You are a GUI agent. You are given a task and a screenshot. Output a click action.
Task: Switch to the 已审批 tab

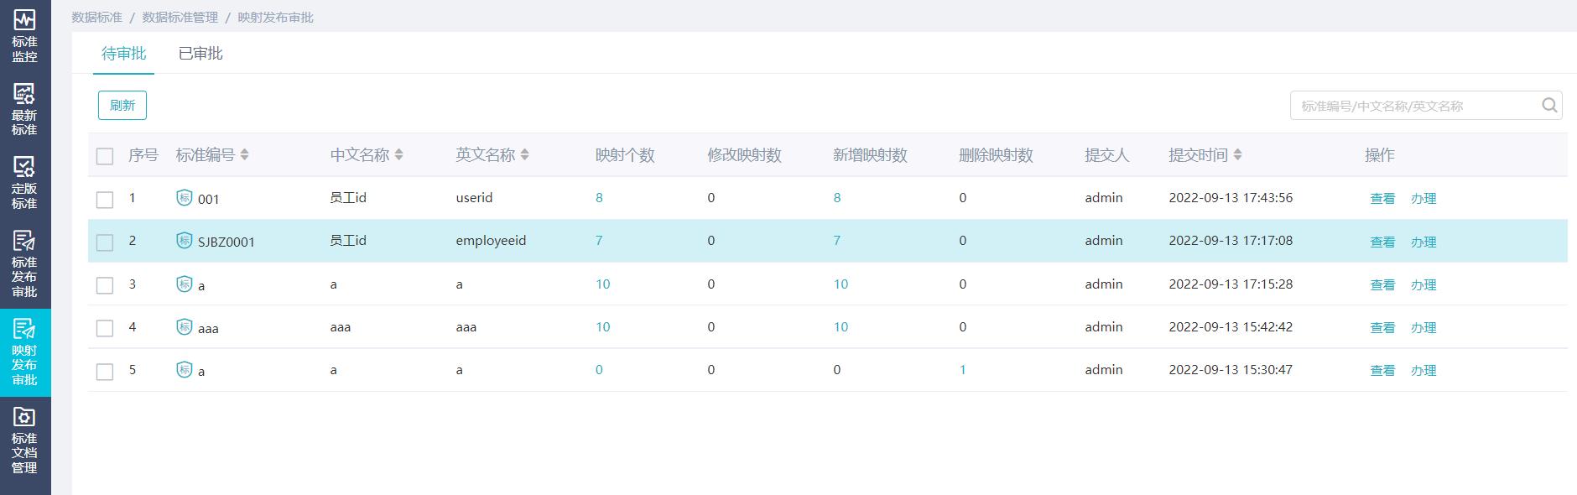(200, 54)
